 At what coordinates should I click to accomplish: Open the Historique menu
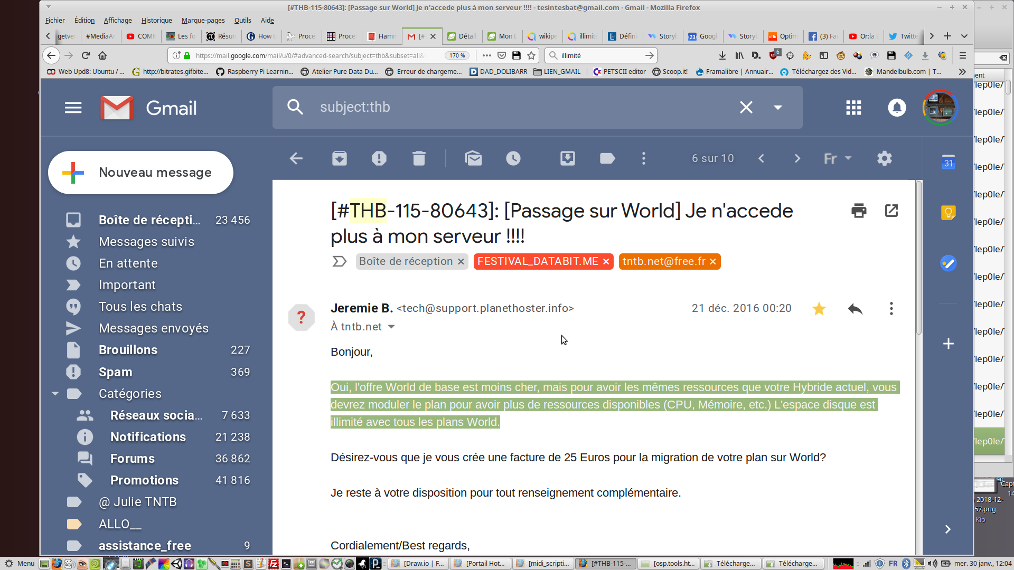(156, 20)
